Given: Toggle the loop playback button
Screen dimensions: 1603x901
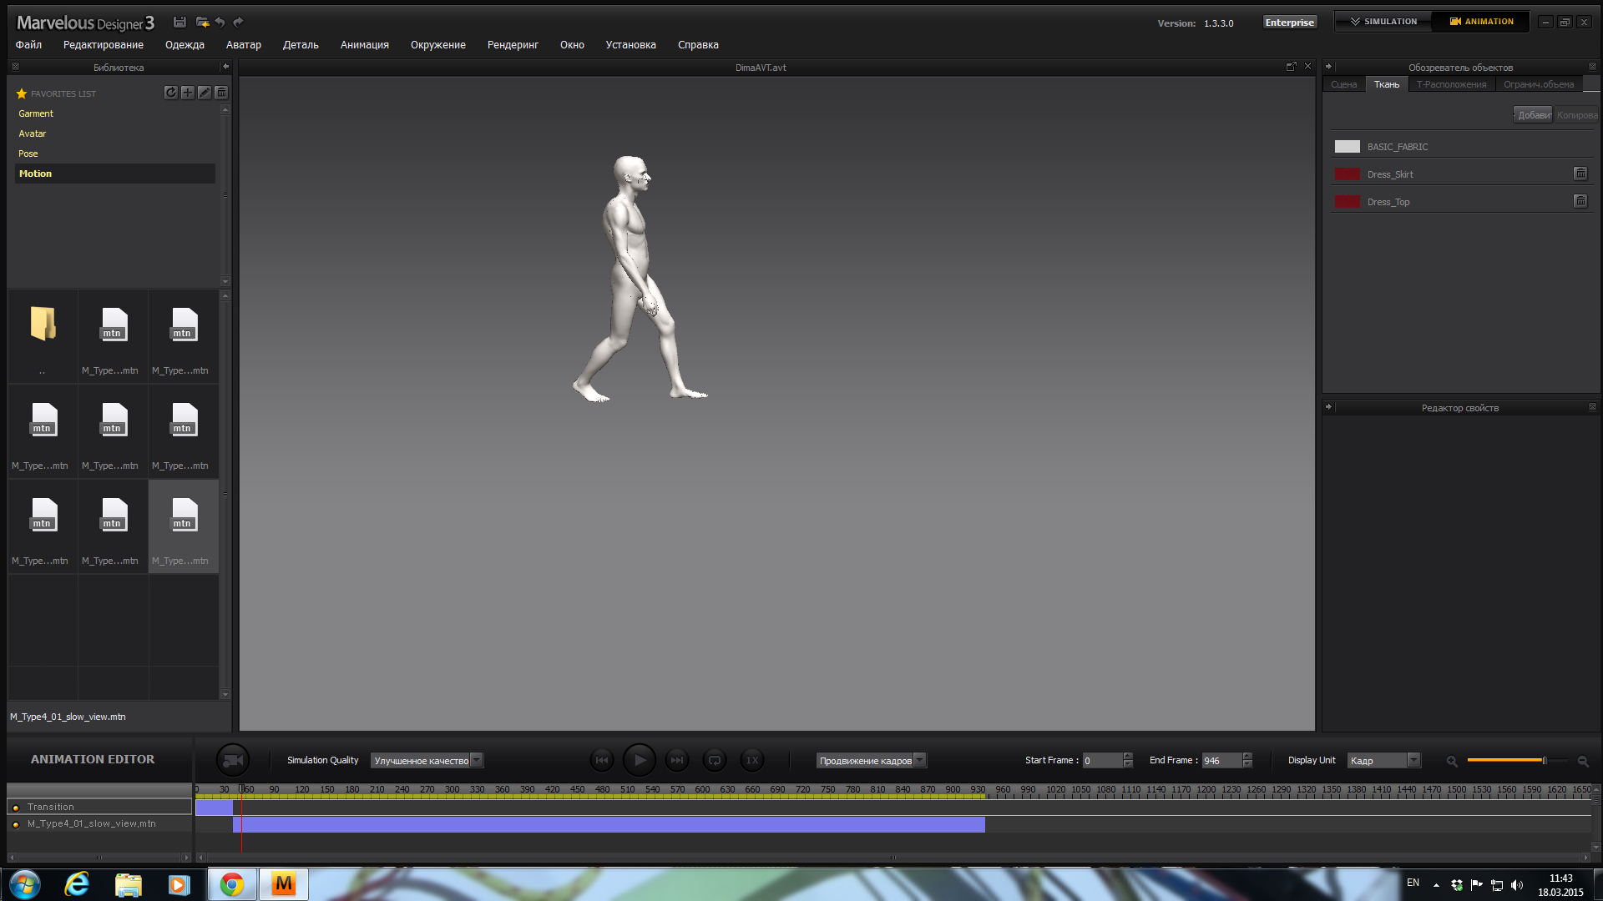Looking at the screenshot, I should (715, 760).
